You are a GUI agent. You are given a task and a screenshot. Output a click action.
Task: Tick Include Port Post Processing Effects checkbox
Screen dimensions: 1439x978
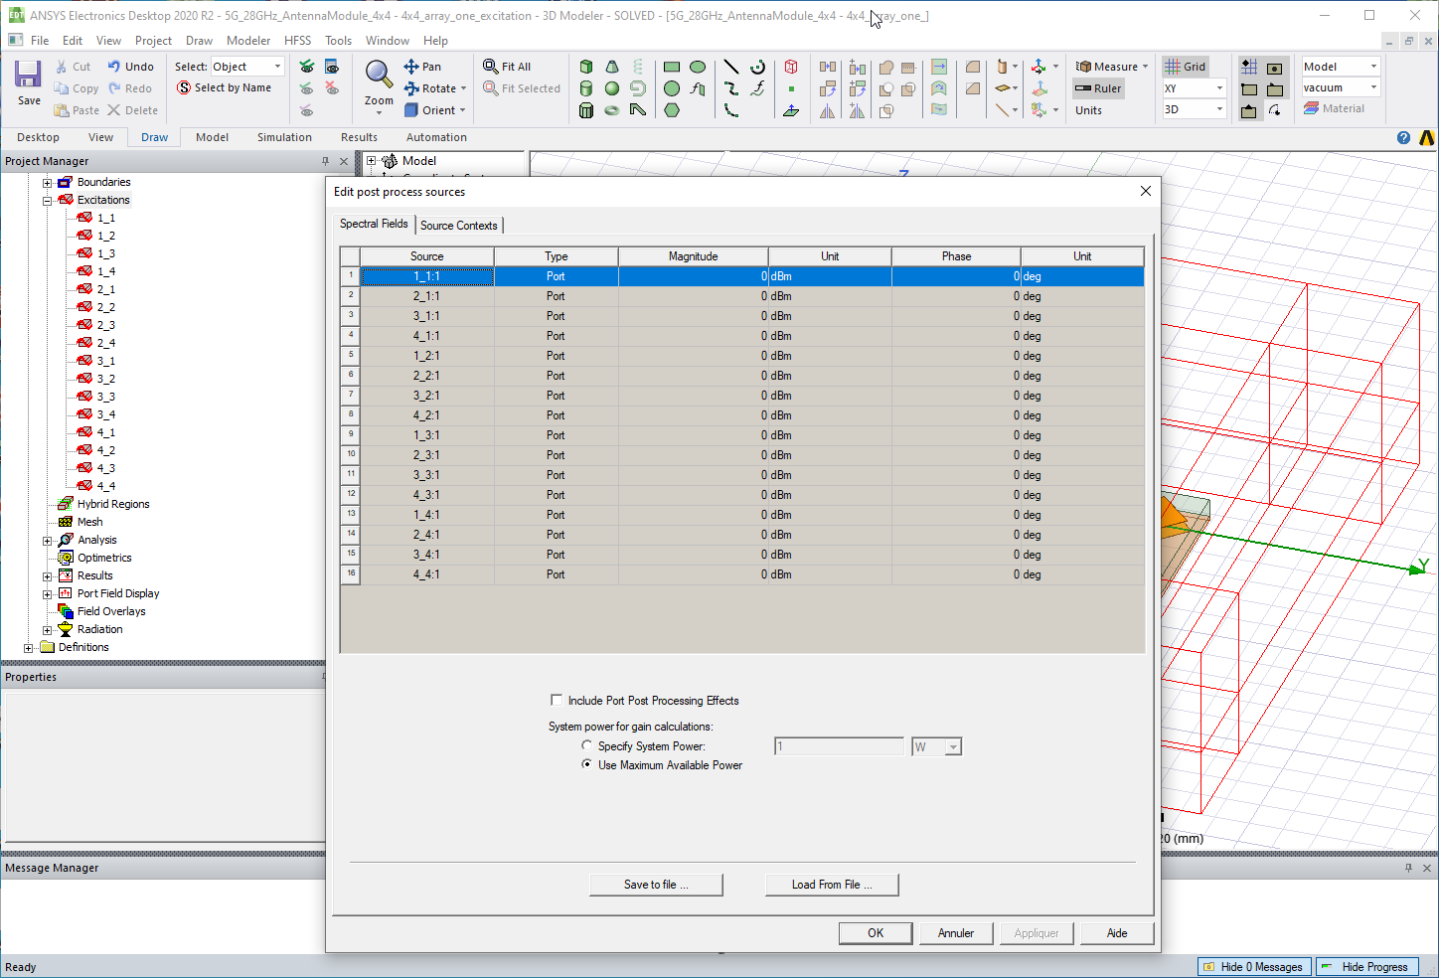557,700
